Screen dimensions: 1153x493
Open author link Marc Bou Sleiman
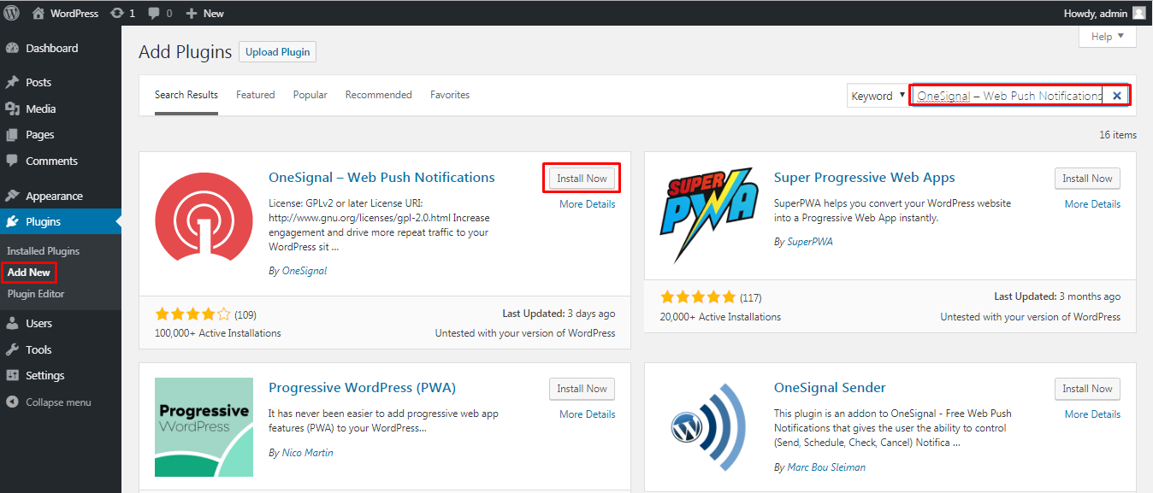(x=826, y=467)
